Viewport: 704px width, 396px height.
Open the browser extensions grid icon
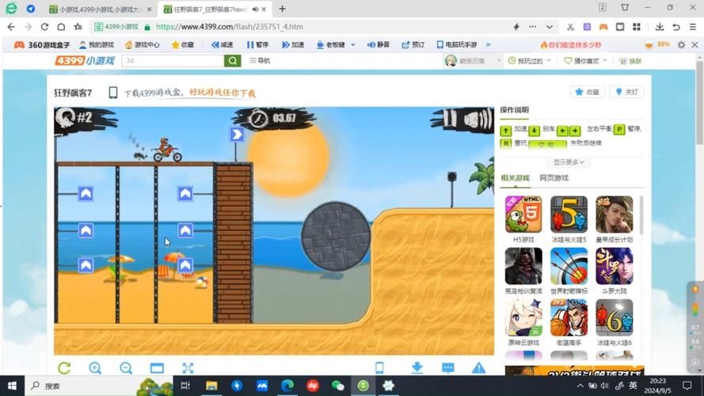(x=636, y=27)
